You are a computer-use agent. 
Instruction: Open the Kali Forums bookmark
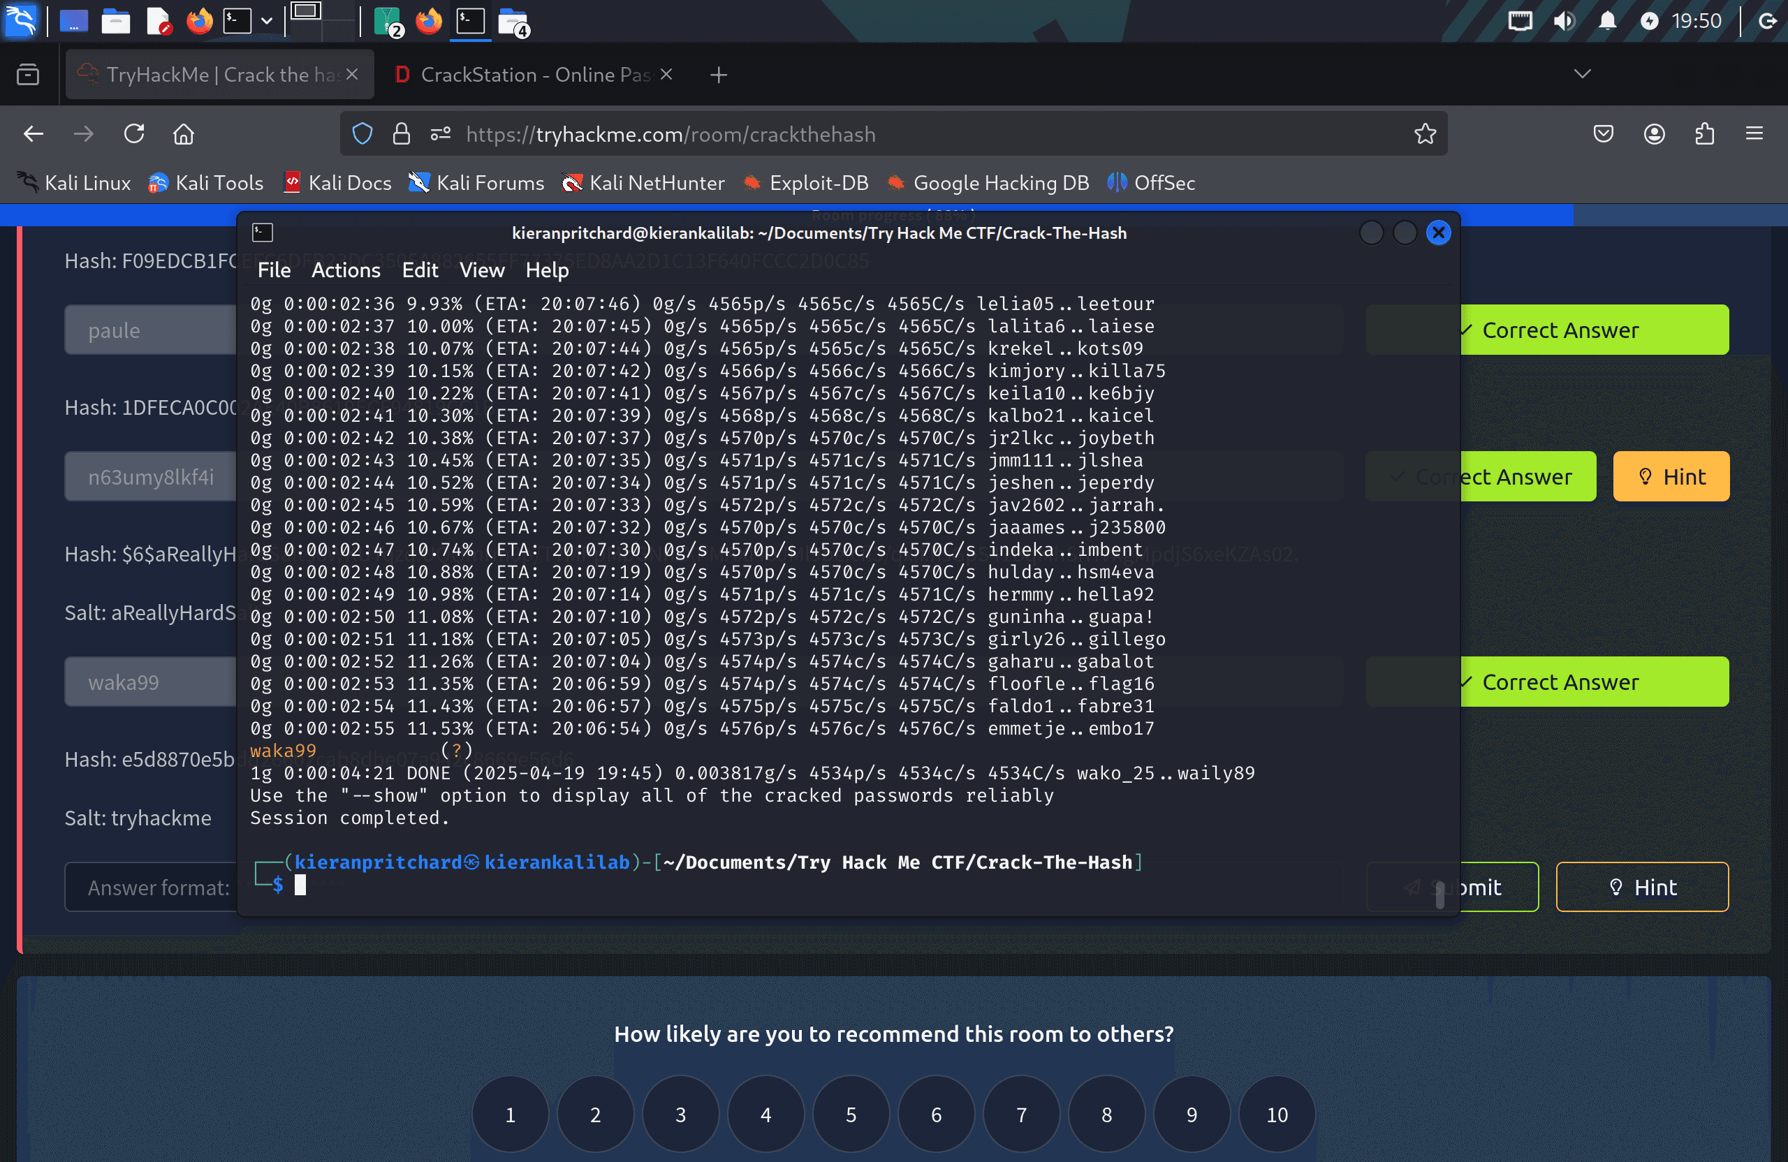[476, 182]
